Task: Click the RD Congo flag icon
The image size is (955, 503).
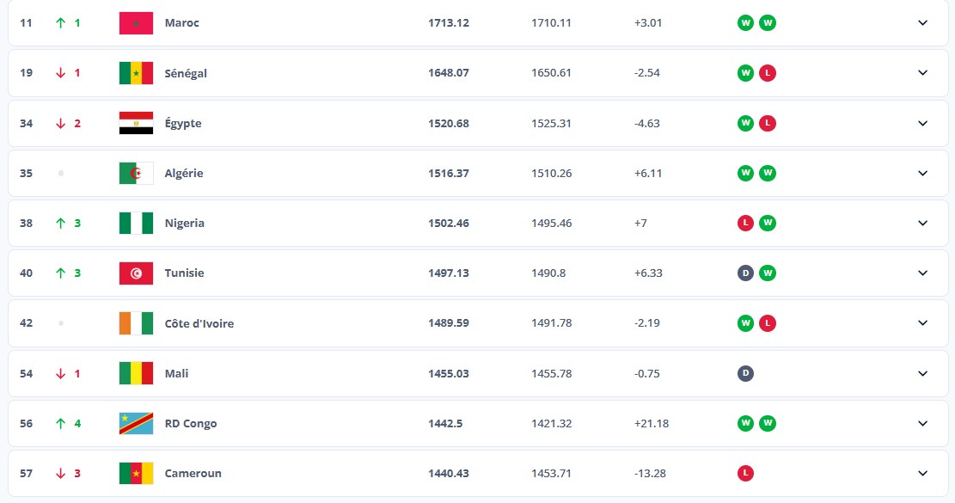Action: [136, 423]
